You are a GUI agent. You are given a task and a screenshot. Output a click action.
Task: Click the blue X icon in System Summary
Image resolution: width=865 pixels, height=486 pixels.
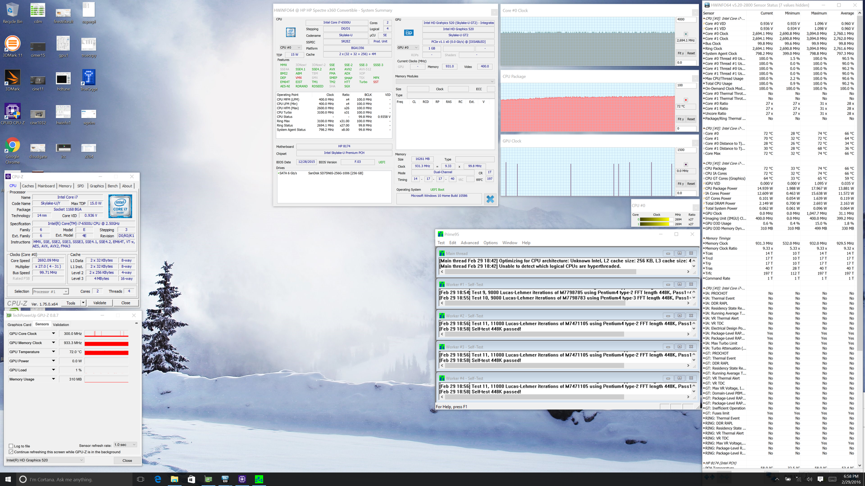490,199
